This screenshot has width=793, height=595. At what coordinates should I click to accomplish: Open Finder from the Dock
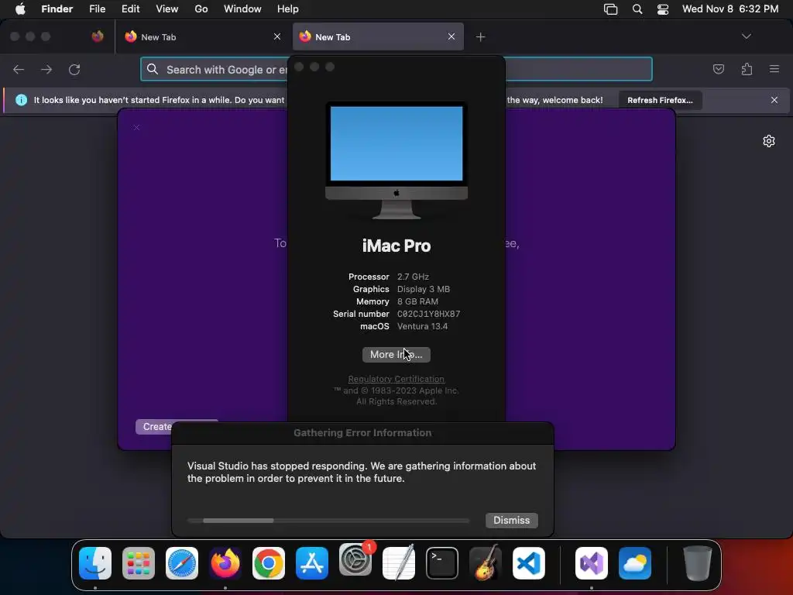point(95,562)
